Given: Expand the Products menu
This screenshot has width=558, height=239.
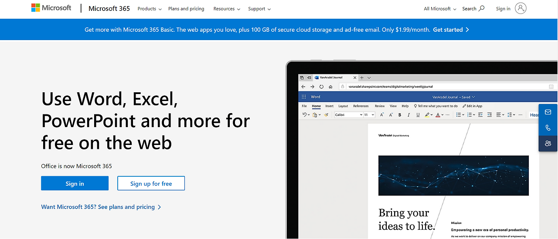Looking at the screenshot, I should click(x=150, y=9).
